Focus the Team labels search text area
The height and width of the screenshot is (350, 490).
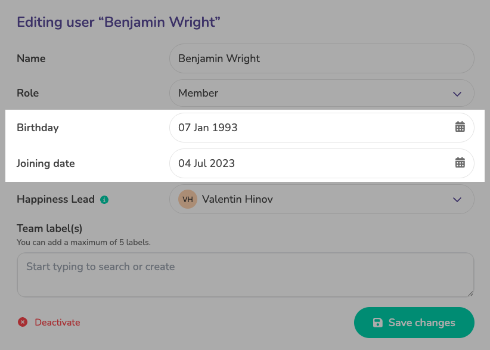245,274
